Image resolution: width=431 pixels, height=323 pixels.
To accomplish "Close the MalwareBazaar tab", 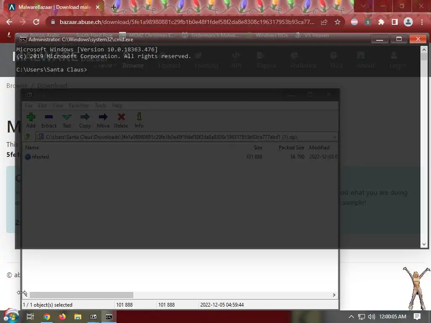I will pos(98,7).
